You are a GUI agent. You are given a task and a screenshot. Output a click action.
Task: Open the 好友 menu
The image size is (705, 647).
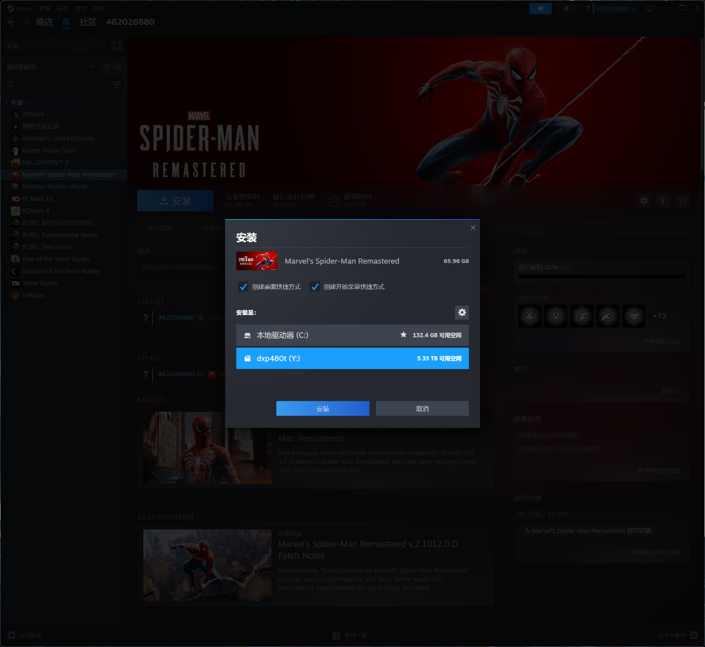click(63, 8)
